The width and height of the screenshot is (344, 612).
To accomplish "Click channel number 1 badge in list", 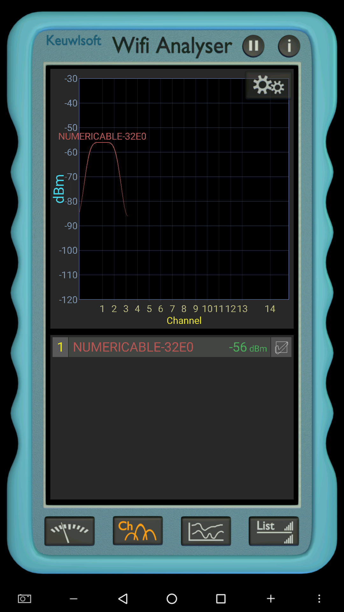I will [60, 347].
